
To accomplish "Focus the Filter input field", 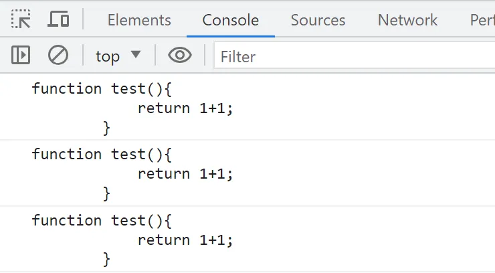I will (355, 56).
